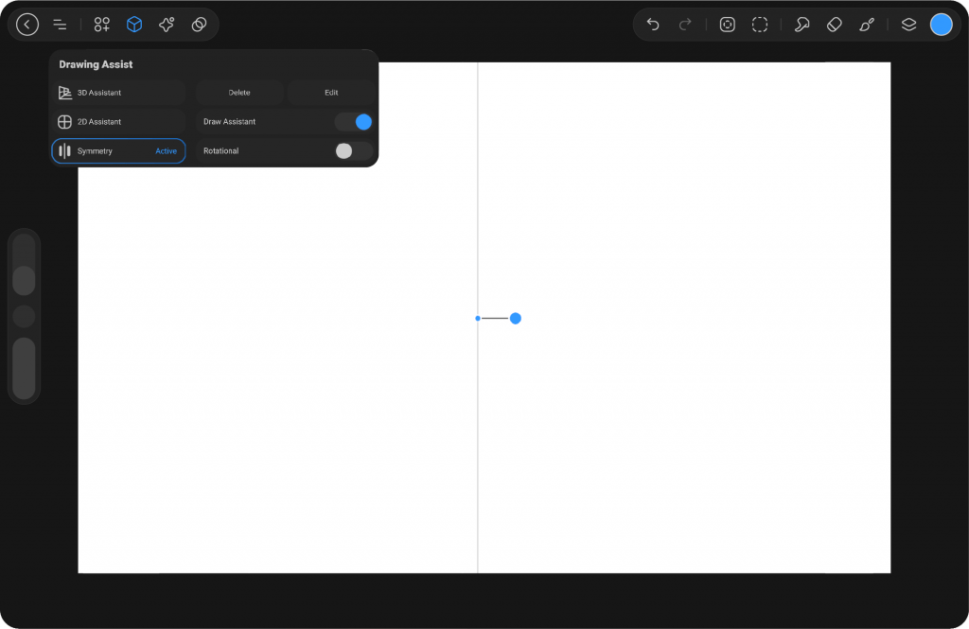
Task: Enable the Rotational symmetry toggle
Action: [x=354, y=151]
